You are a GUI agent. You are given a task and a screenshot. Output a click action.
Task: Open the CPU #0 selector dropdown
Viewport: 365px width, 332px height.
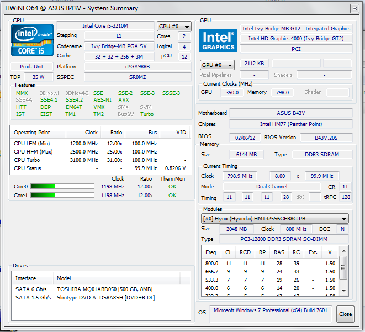click(174, 26)
